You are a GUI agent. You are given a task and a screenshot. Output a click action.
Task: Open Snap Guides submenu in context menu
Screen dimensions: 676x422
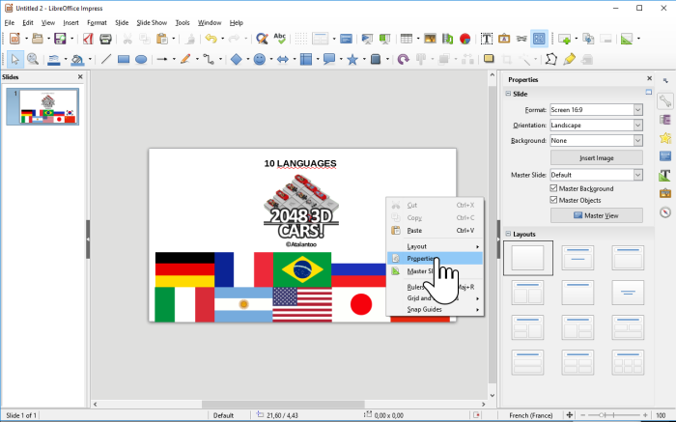click(x=435, y=309)
